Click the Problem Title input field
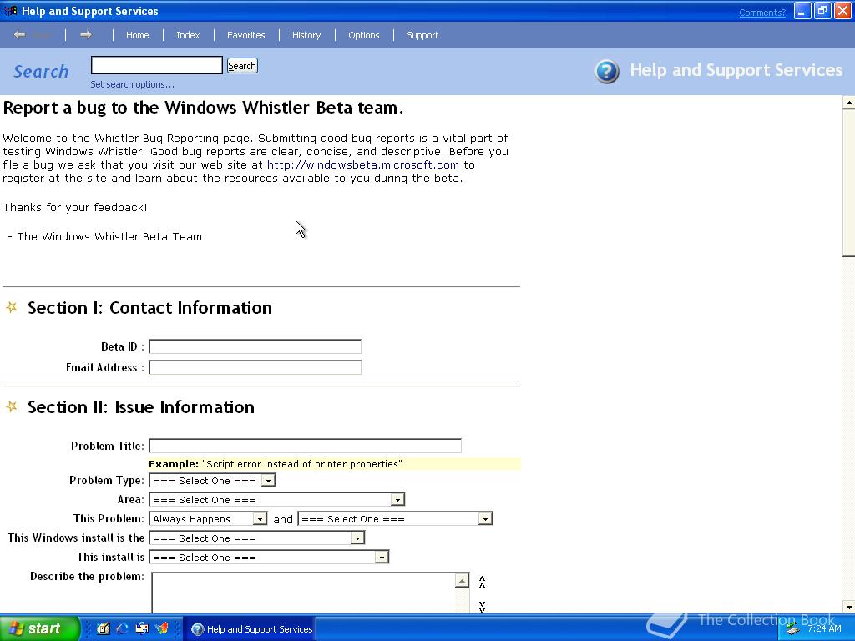The image size is (855, 641). click(306, 446)
